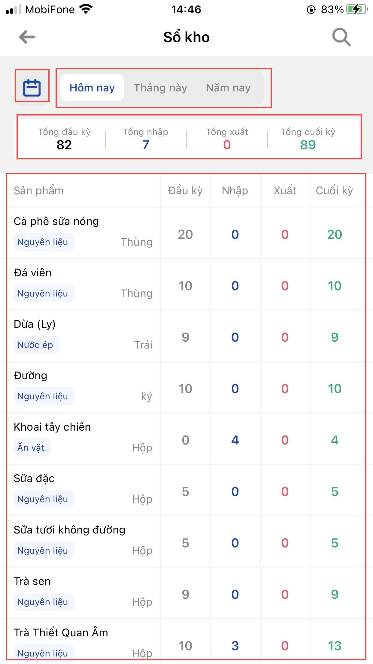
Task: Select the Hôm nay tab
Action: point(92,88)
